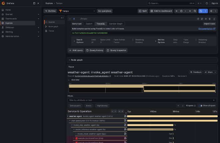The width and height of the screenshot is (220, 143).
Task: Click into the TraceQL query editor
Action: (x=144, y=33)
